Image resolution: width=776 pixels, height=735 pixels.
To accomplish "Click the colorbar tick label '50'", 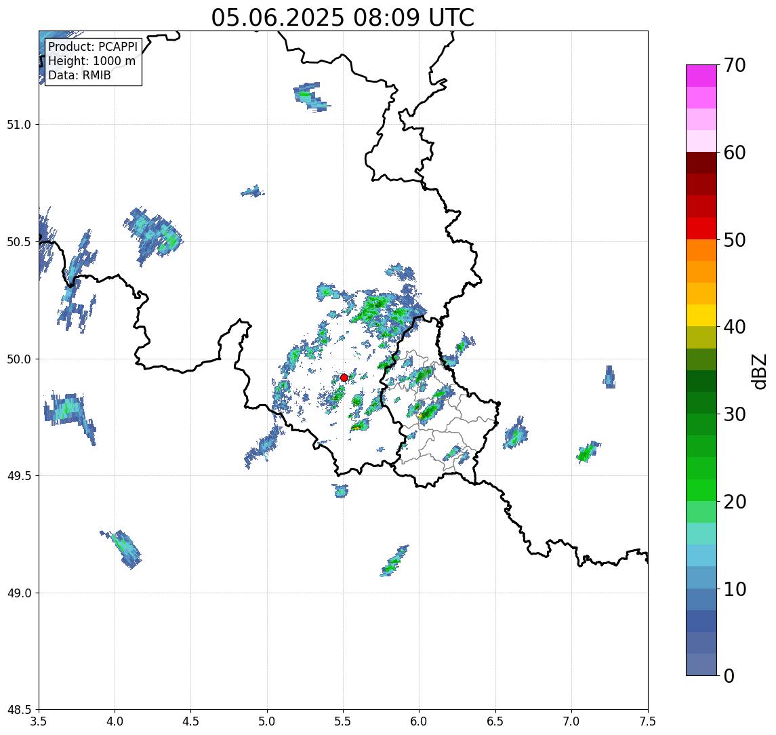I will [x=734, y=240].
